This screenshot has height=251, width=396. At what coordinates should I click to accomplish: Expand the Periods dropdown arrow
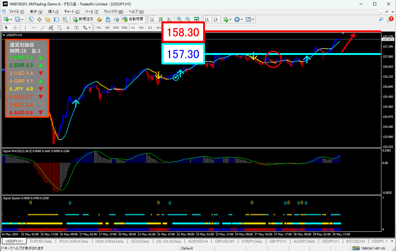coord(241,19)
